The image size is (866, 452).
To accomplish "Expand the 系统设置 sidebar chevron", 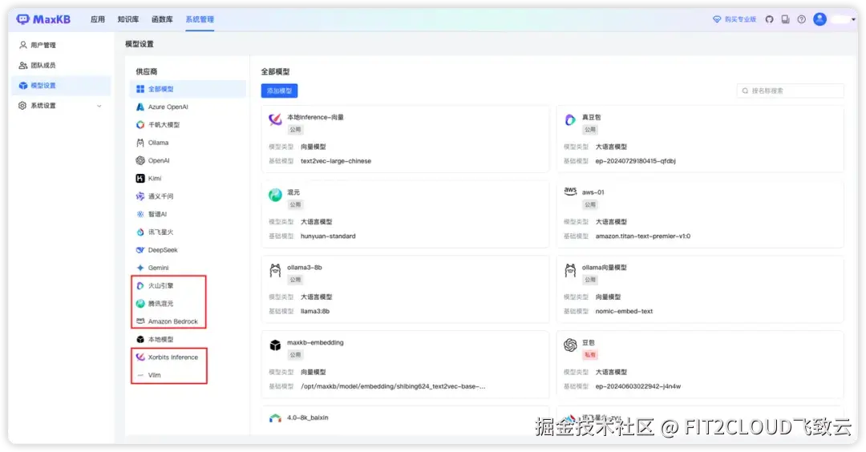I will tap(99, 106).
